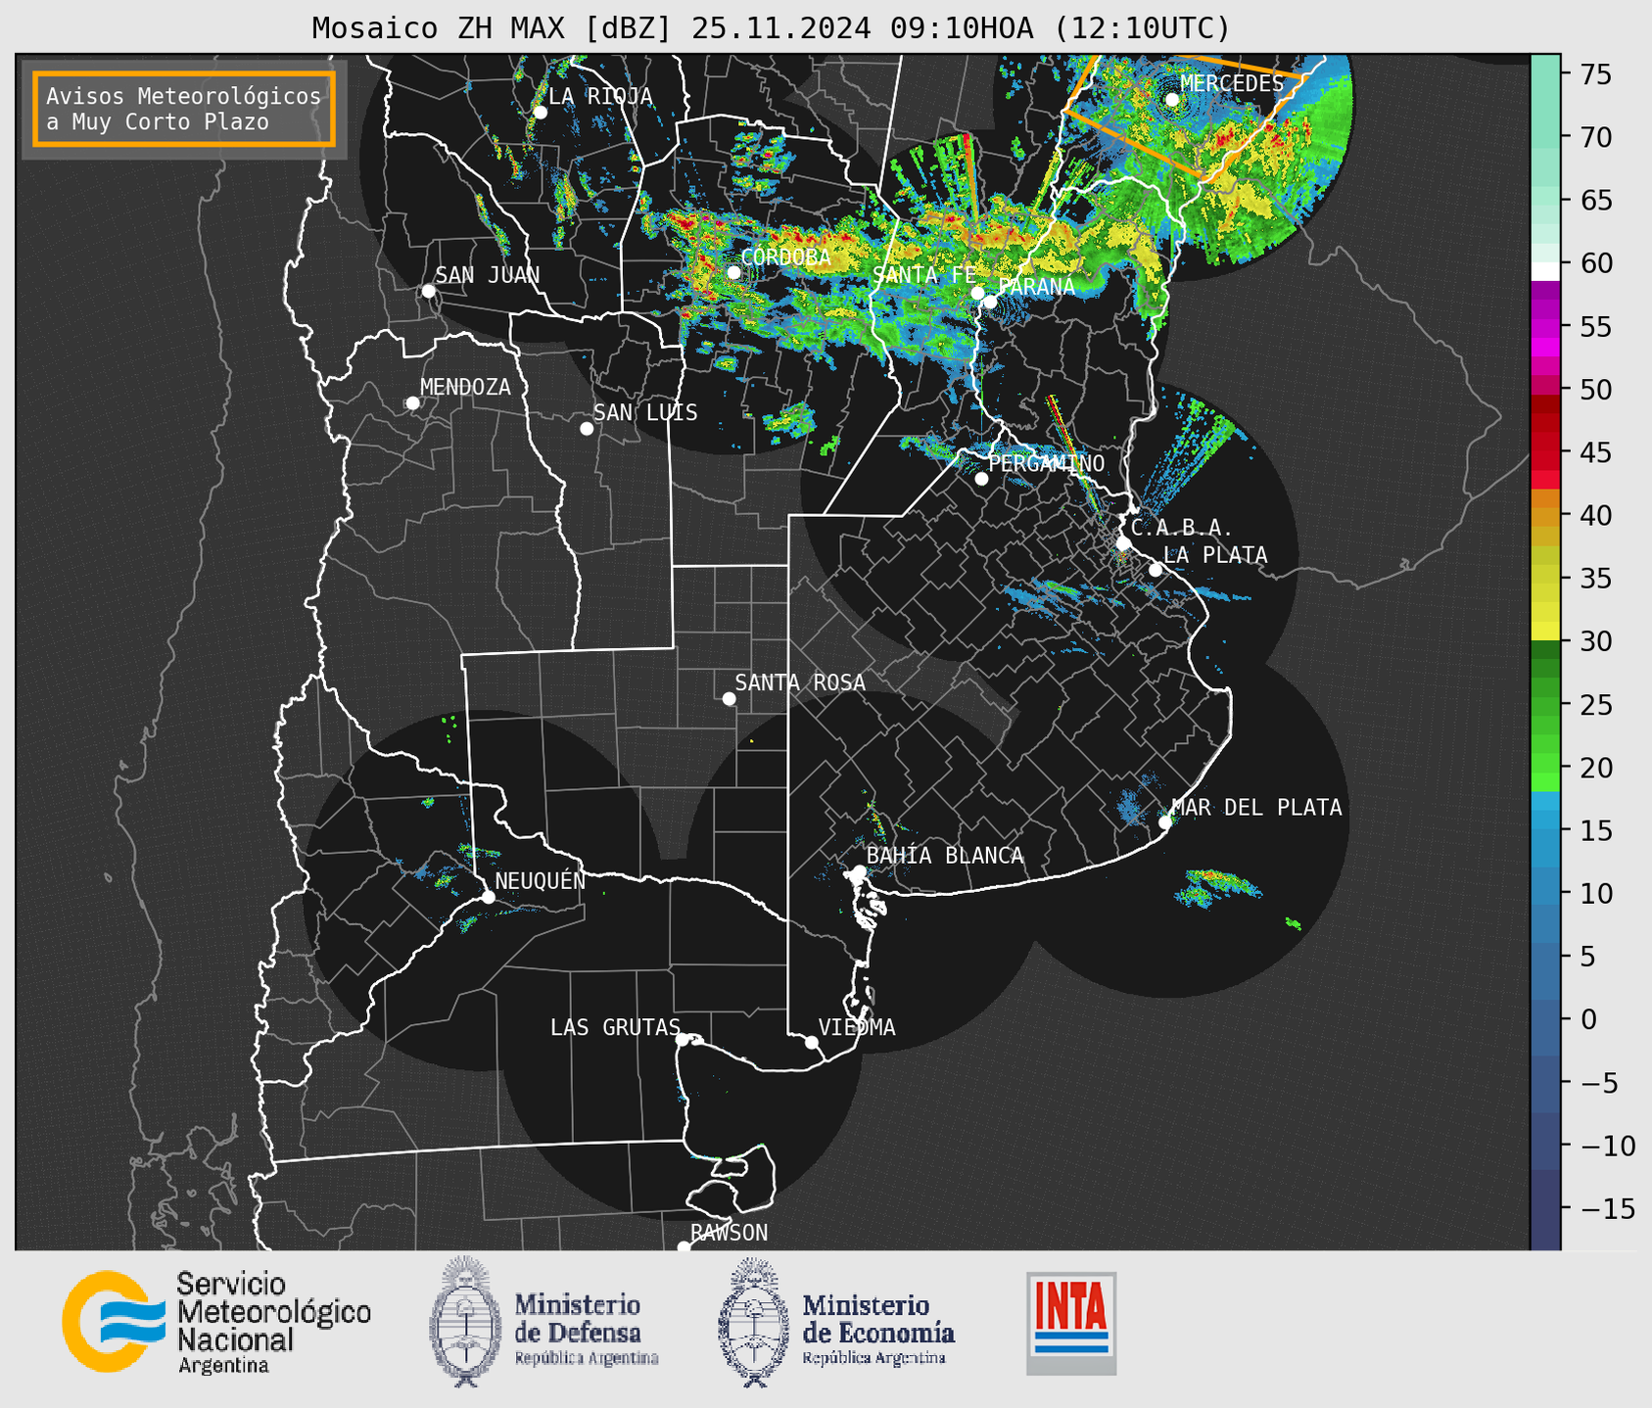Viewport: 1652px width, 1408px height.
Task: Click the La Rioja city marker dot
Action: click(540, 113)
